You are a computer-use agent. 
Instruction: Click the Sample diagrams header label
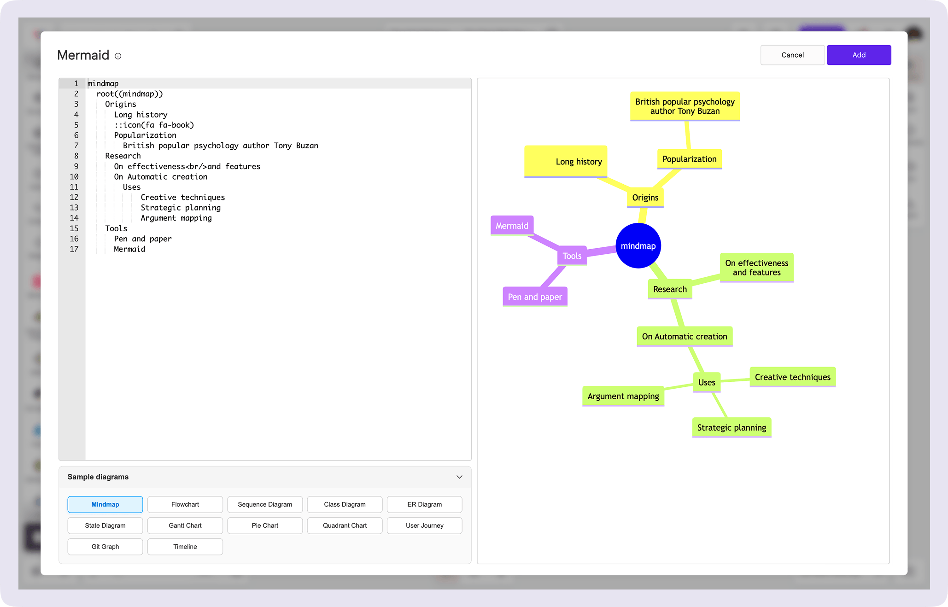click(x=98, y=477)
